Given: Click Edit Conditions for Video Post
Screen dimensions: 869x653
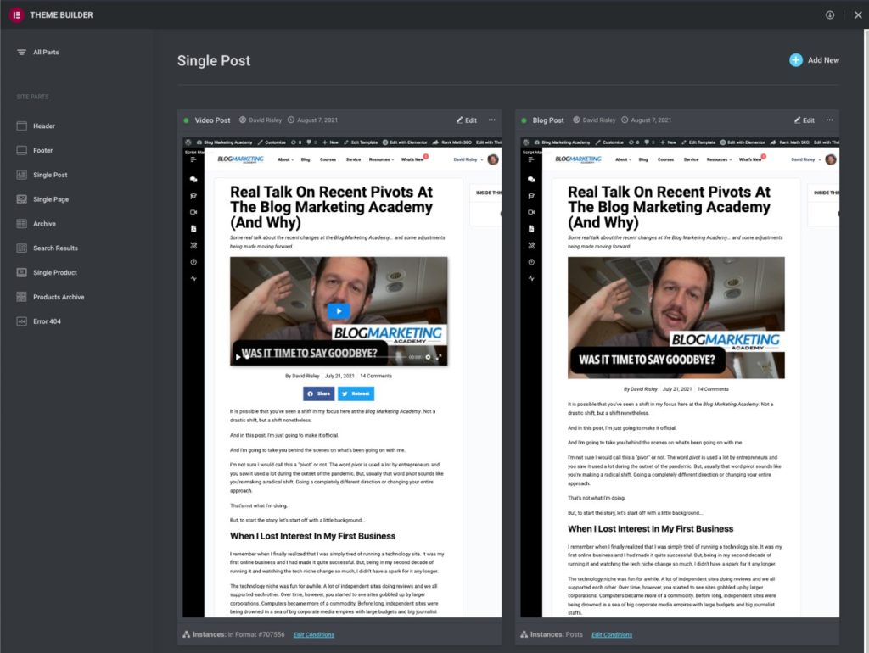Looking at the screenshot, I should coord(314,634).
